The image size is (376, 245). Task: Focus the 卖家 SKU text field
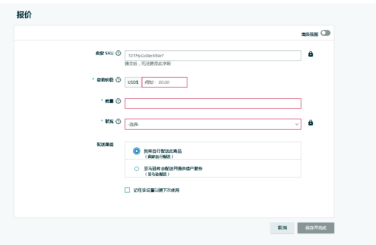(x=212, y=55)
